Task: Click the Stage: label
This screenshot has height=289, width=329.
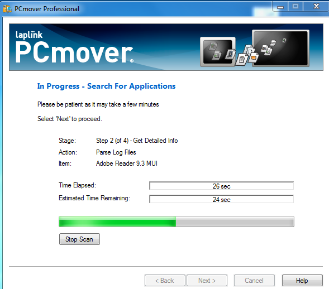Action: 68,141
